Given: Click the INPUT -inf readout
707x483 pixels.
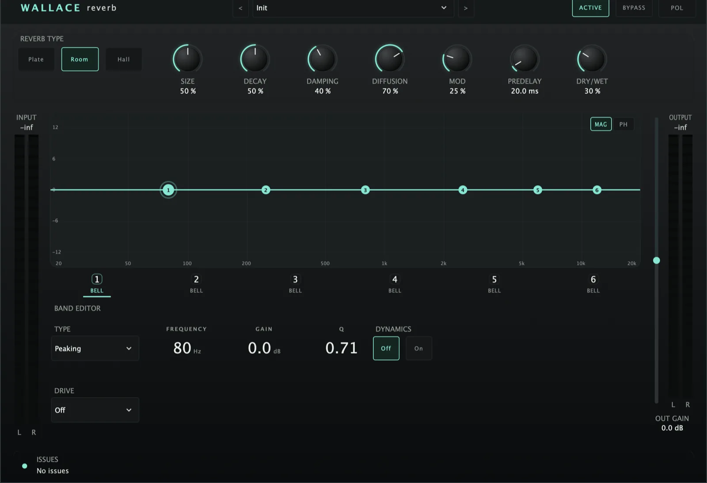Looking at the screenshot, I should click(x=27, y=127).
